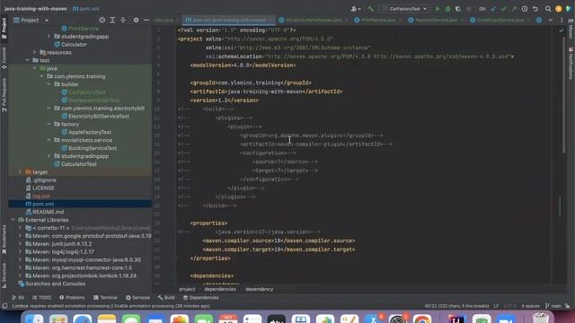Select CalculatorTest in the project tree
Screen dimensions: 575x323
click(x=79, y=164)
